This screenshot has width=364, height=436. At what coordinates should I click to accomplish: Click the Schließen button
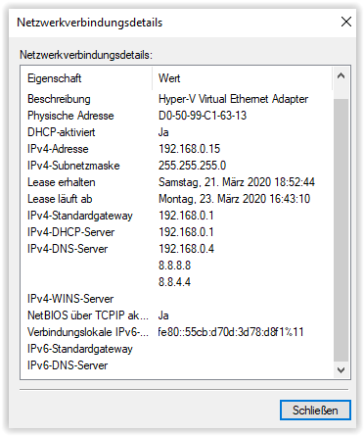pyautogui.click(x=315, y=410)
